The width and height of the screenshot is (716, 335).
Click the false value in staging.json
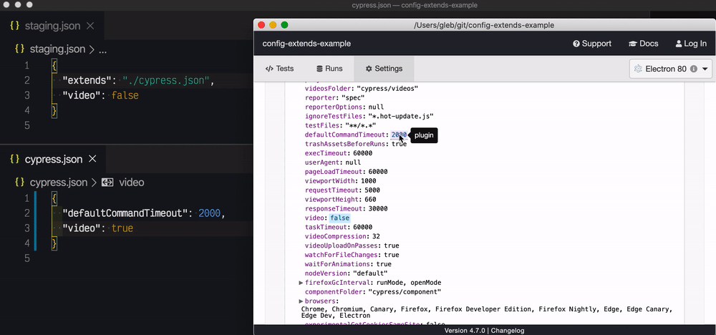point(125,95)
